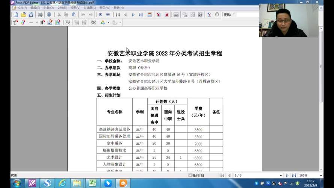Open Internet Explorer from the taskbar

pos(62,183)
